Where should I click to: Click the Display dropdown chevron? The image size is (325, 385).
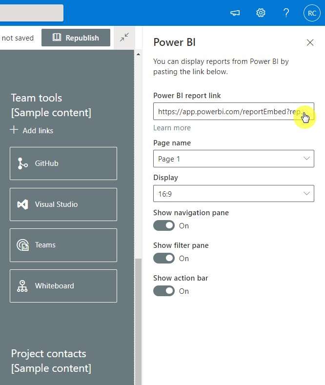[306, 194]
